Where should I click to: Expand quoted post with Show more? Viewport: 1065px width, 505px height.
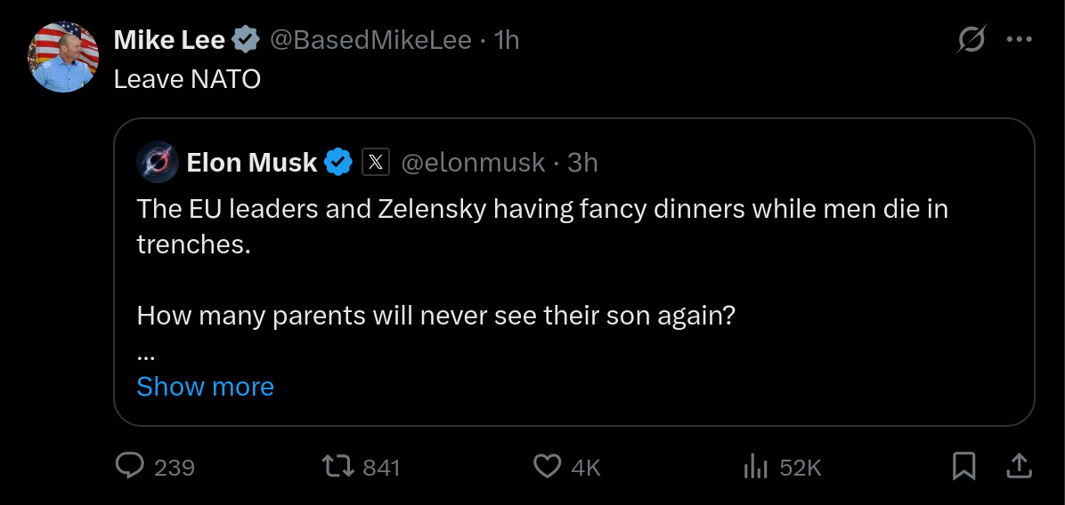point(206,387)
